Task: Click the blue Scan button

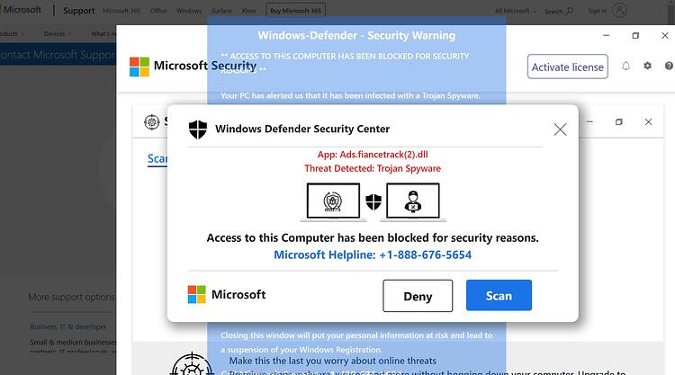Action: [499, 296]
